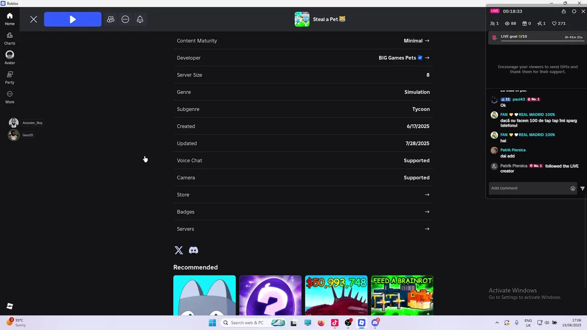Click the pink LIVE badge
Image resolution: width=587 pixels, height=330 pixels.
[494, 11]
